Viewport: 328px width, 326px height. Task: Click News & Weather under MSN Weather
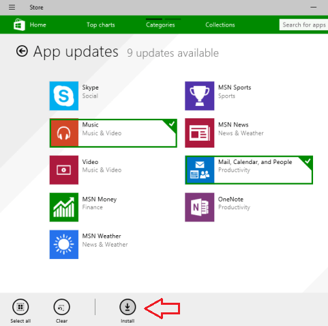pos(105,245)
